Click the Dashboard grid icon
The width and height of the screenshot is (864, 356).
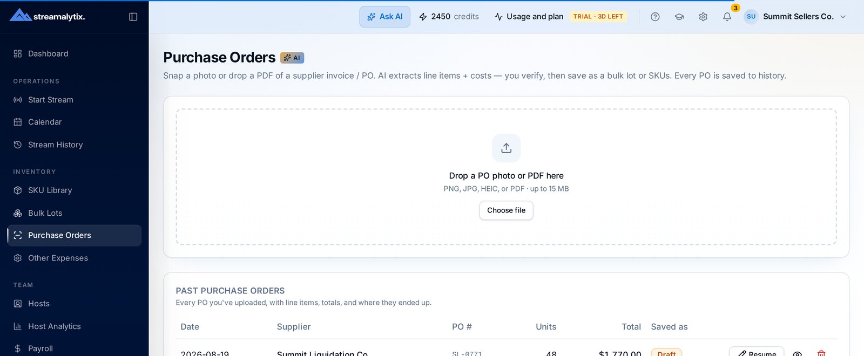point(18,53)
